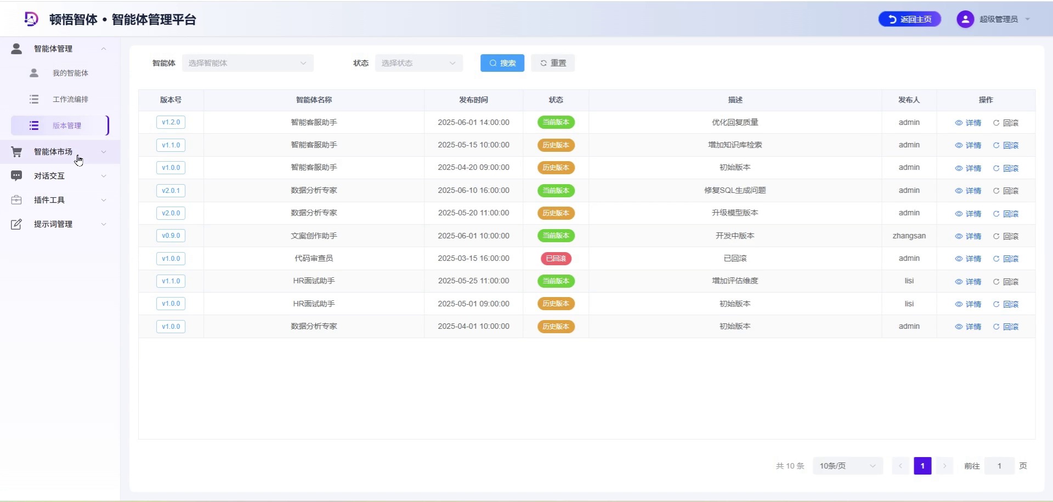Click 回滚 for 增加评估维度 row
The image size is (1053, 502).
[x=1006, y=282]
